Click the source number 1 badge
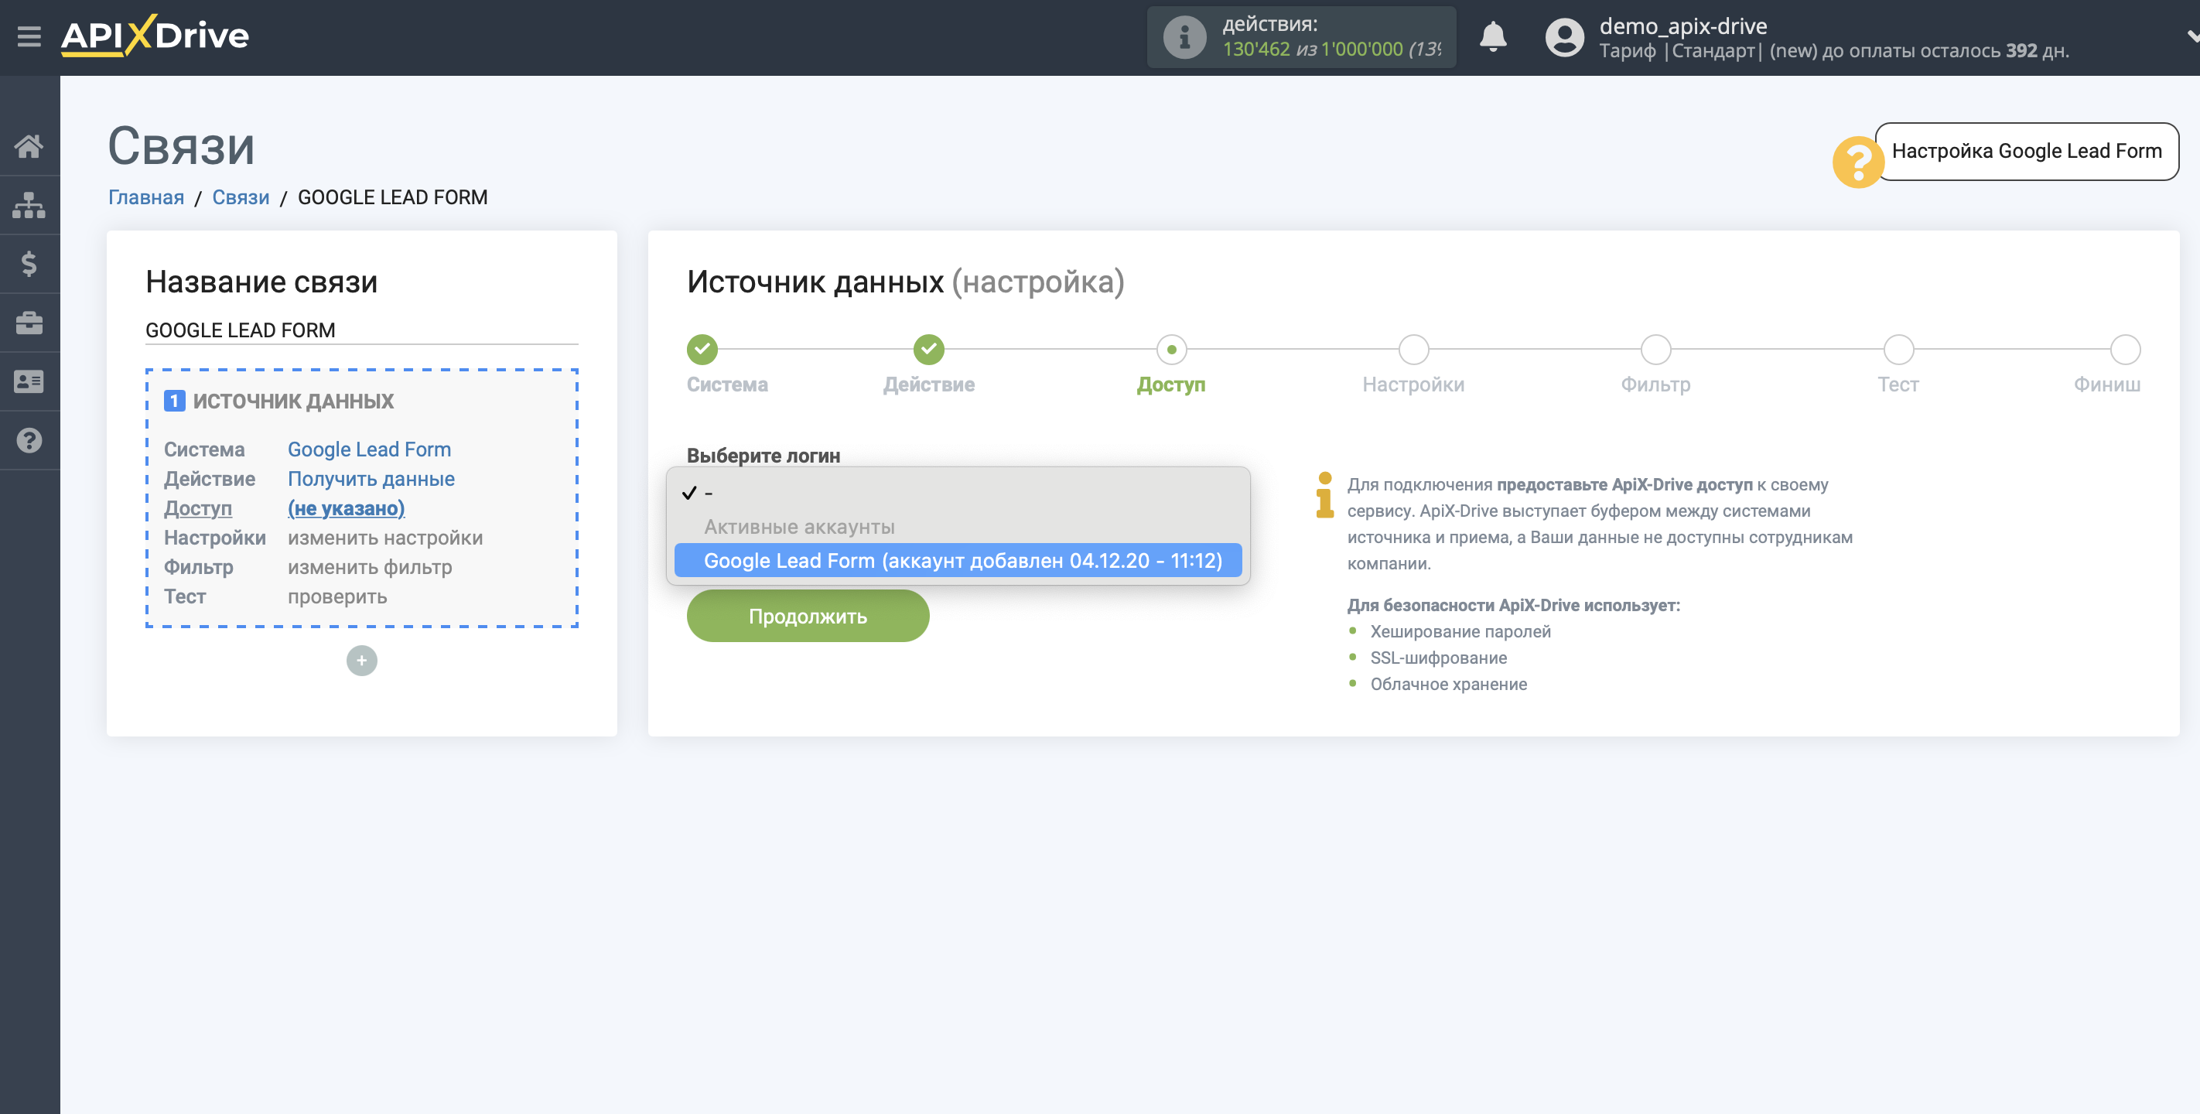Image resolution: width=2200 pixels, height=1114 pixels. tap(174, 401)
